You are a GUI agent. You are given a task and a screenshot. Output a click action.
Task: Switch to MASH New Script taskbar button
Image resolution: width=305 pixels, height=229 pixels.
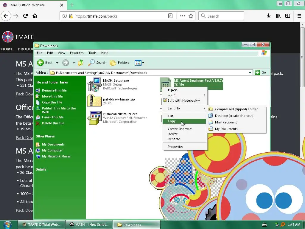point(89,225)
